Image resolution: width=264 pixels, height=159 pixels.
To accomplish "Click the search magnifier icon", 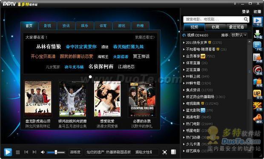I will 246,19.
